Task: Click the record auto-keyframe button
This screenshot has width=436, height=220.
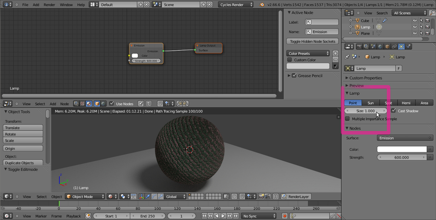Action: 284,216
